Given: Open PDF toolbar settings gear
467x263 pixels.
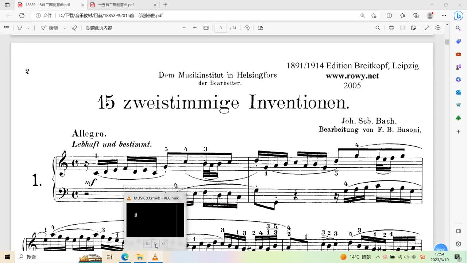Looking at the screenshot, I should 438,28.
